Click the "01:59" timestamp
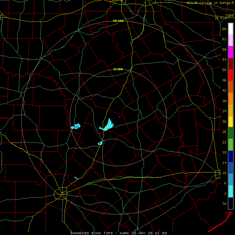Viewport: 235px width, 235px height. point(161,233)
